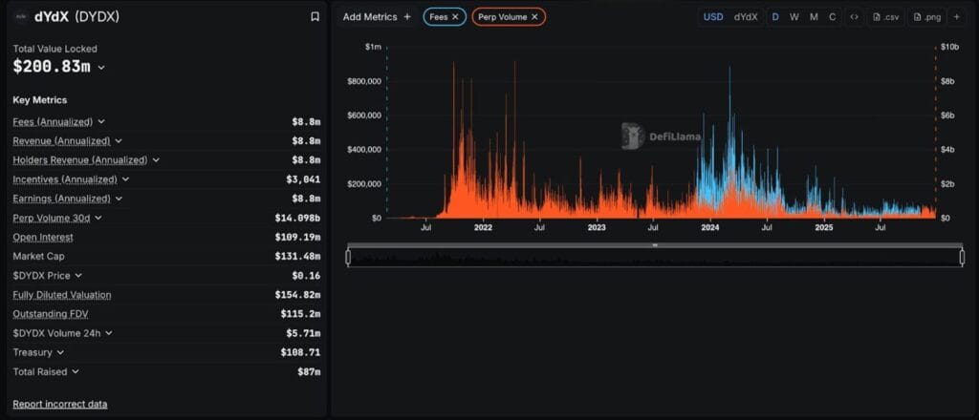Click the $154.82m FDV value
979x420 pixels.
(297, 295)
